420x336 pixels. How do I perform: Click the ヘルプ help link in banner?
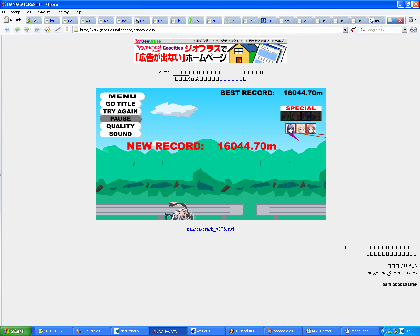tap(279, 41)
